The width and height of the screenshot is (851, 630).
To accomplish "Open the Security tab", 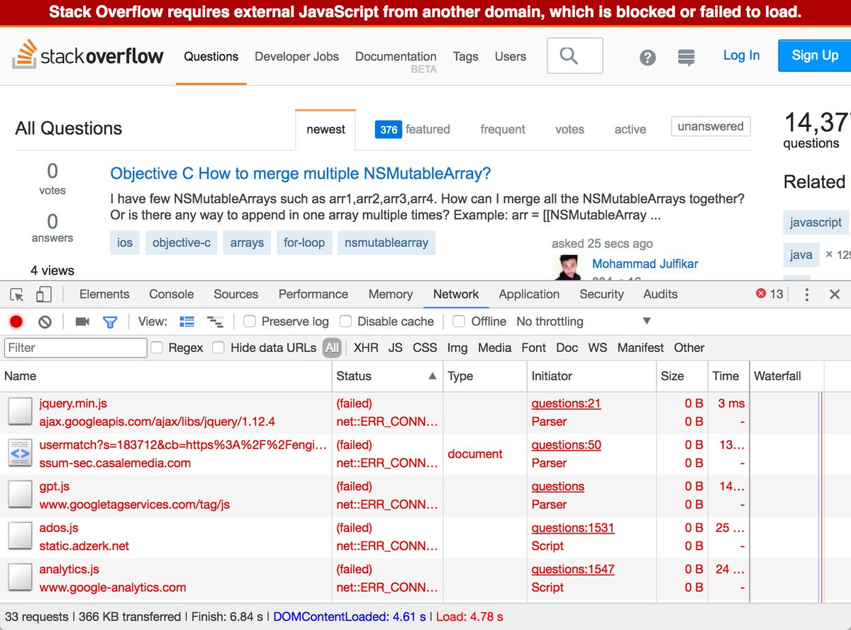I will 601,294.
